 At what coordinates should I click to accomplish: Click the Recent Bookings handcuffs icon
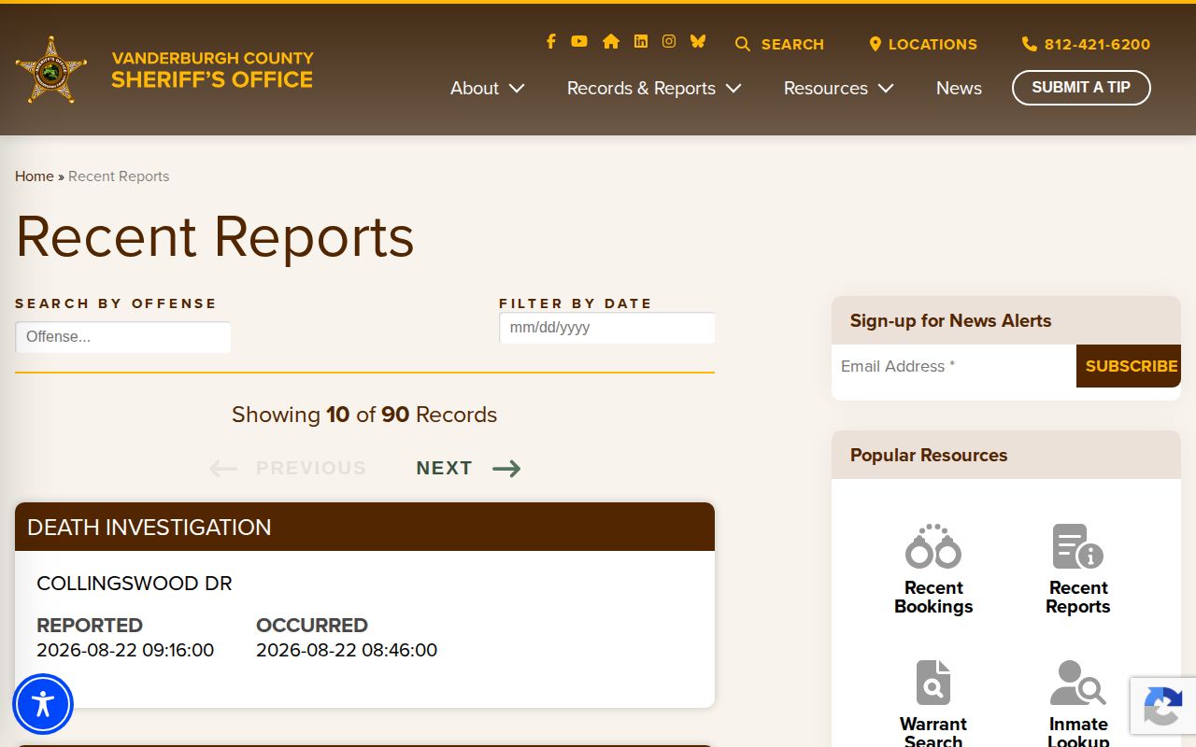(x=933, y=546)
